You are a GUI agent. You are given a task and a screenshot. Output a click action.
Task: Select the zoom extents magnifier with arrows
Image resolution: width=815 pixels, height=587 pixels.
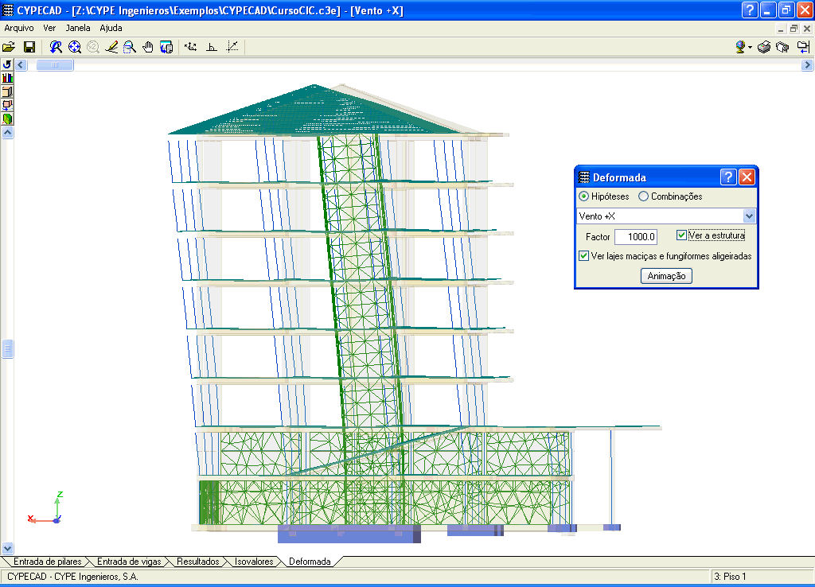74,47
